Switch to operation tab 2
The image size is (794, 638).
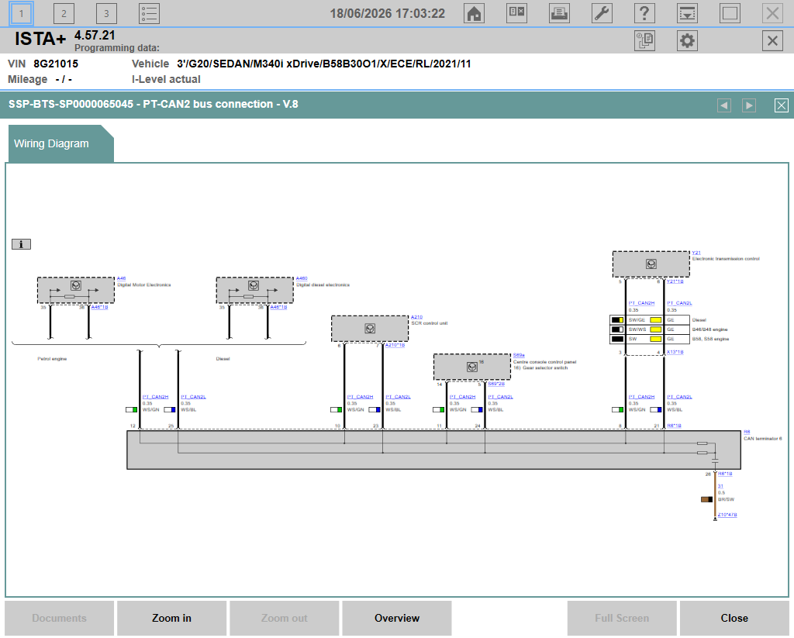coord(64,14)
